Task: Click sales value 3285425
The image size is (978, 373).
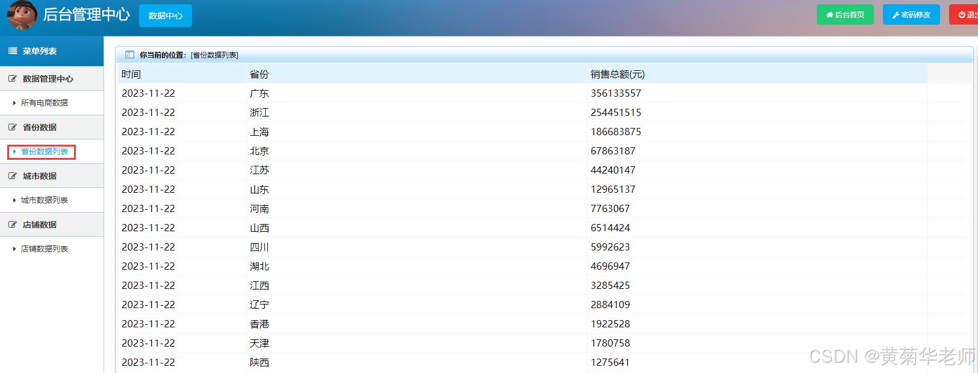Action: [610, 286]
